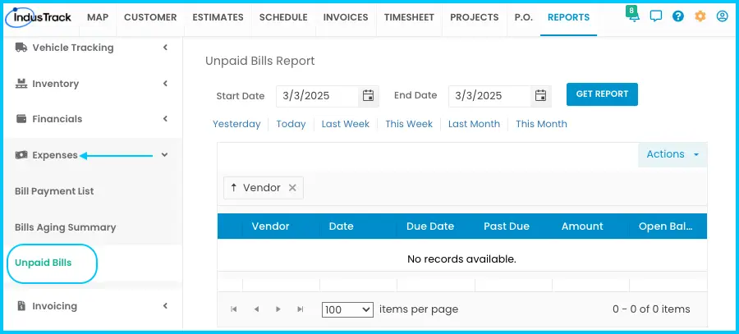
Task: Select the Unpaid Bills report
Action: pyautogui.click(x=44, y=263)
